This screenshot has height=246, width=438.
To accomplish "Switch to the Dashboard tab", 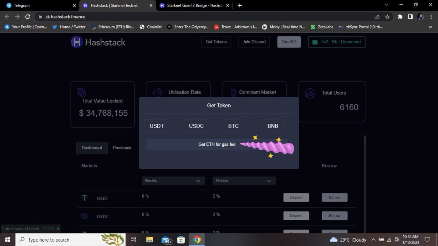I will pyautogui.click(x=92, y=148).
